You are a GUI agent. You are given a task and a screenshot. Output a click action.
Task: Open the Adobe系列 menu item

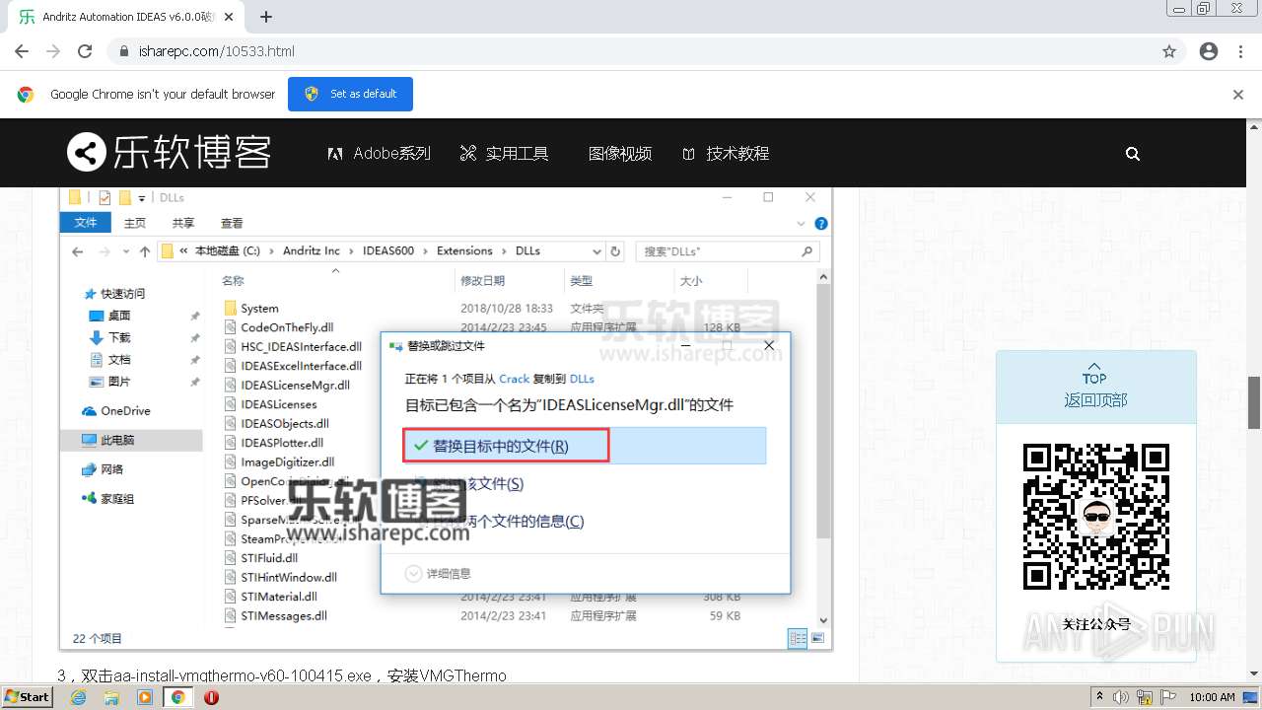[379, 153]
